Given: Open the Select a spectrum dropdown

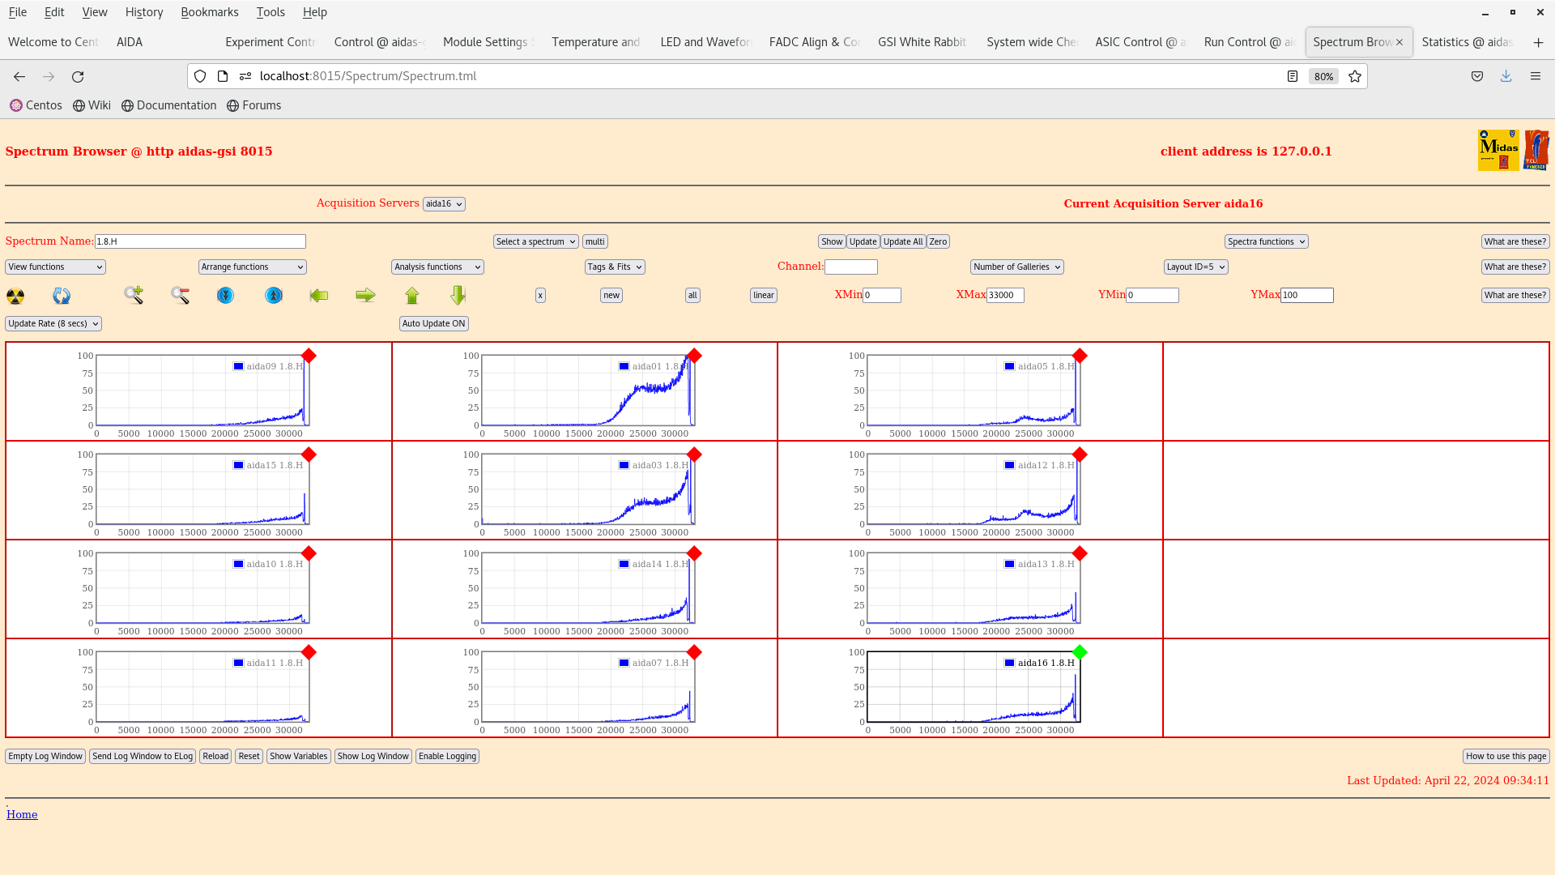Looking at the screenshot, I should (x=535, y=241).
